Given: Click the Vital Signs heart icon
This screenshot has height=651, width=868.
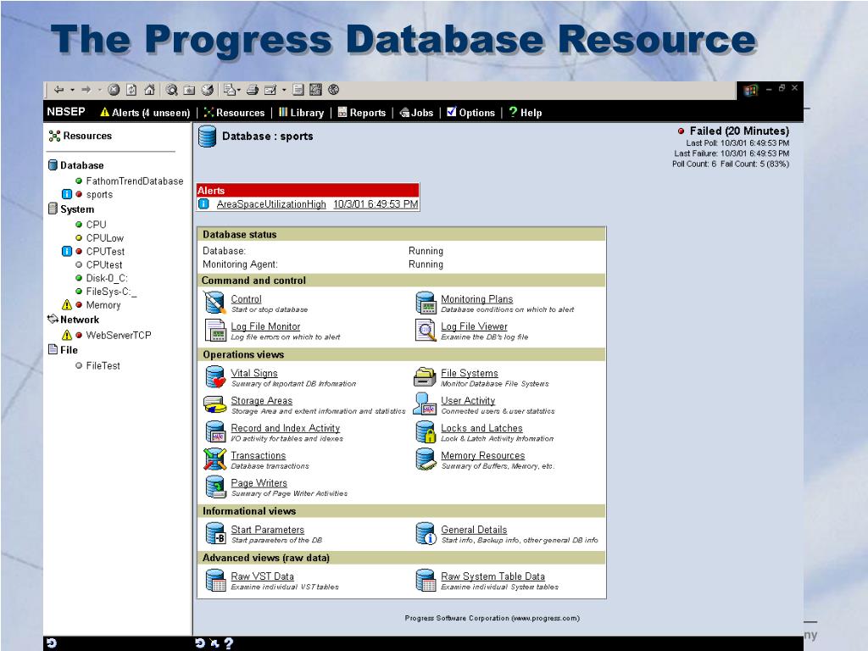Looking at the screenshot, I should click(214, 377).
